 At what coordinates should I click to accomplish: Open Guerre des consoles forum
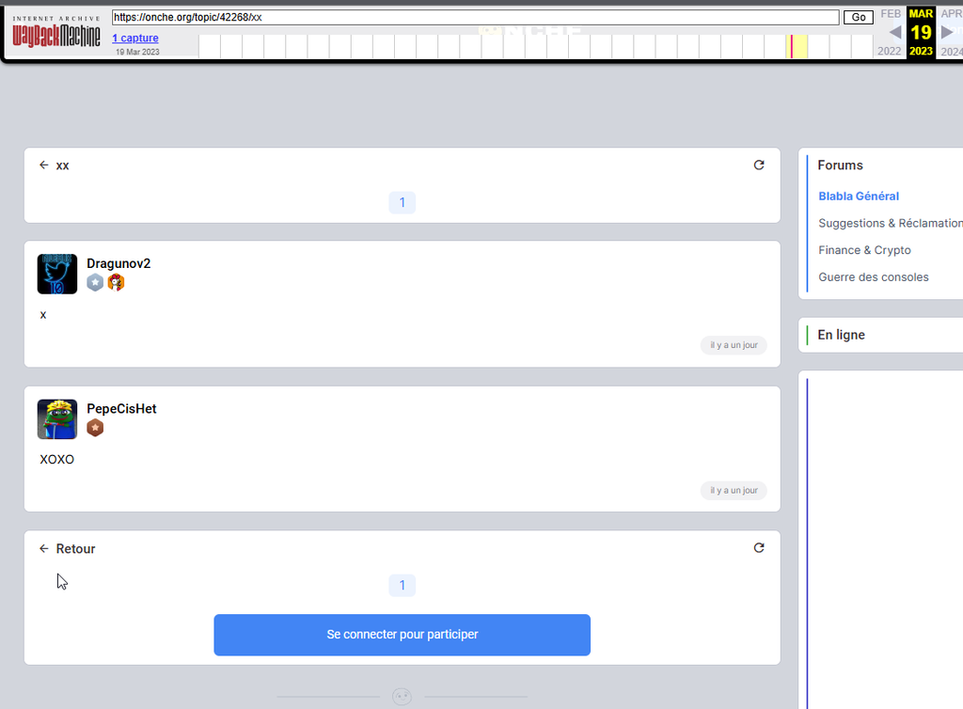pos(874,277)
